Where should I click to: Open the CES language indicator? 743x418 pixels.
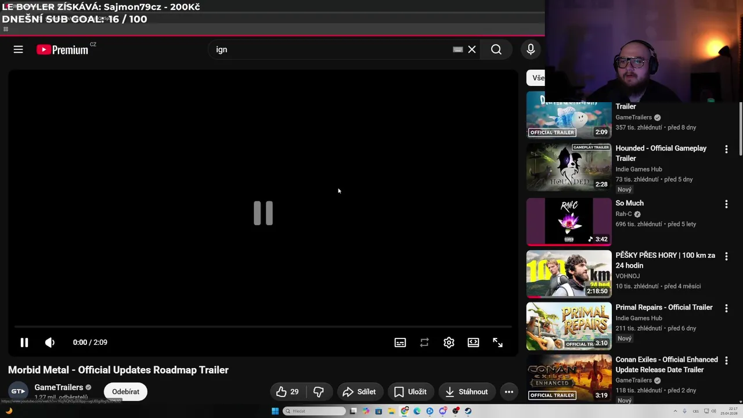click(696, 411)
